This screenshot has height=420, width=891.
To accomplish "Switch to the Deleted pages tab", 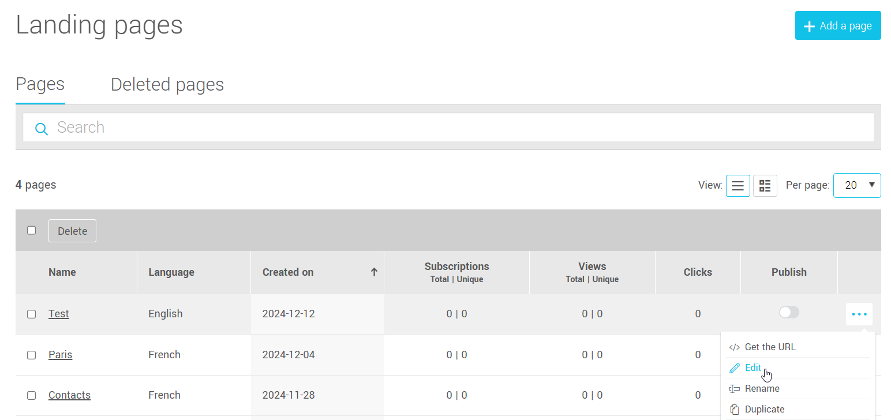I will pyautogui.click(x=167, y=85).
